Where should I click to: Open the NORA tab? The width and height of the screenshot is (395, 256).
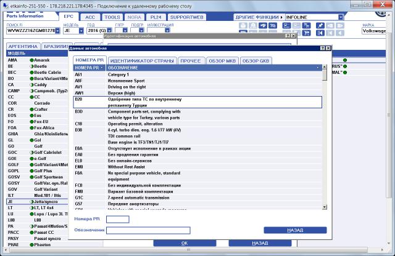pyautogui.click(x=135, y=17)
